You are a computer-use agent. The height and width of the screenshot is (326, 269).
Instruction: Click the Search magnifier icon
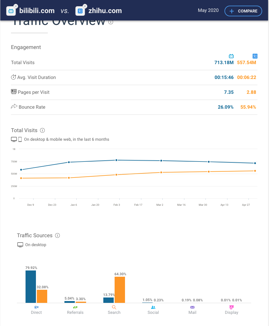click(x=114, y=307)
